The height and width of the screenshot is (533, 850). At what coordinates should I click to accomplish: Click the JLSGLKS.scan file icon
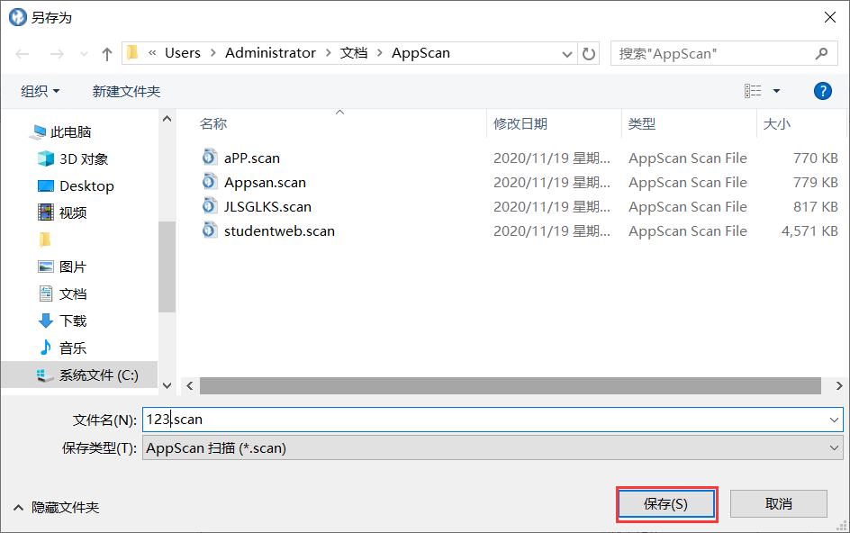click(x=209, y=206)
